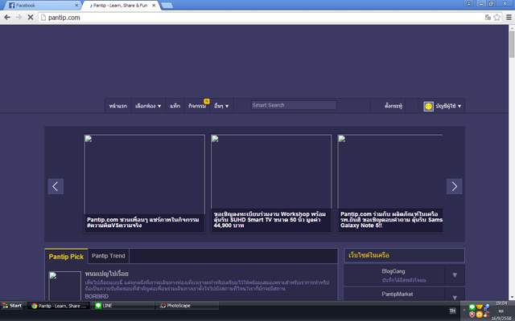Open the PantipMarket site link
The height and width of the screenshot is (321, 515).
tap(397, 294)
